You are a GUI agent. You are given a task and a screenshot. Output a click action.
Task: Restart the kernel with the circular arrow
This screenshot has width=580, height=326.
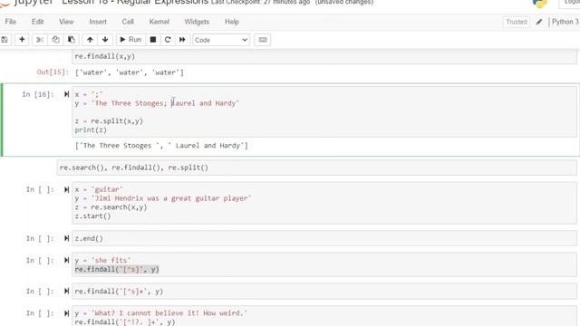click(x=168, y=40)
